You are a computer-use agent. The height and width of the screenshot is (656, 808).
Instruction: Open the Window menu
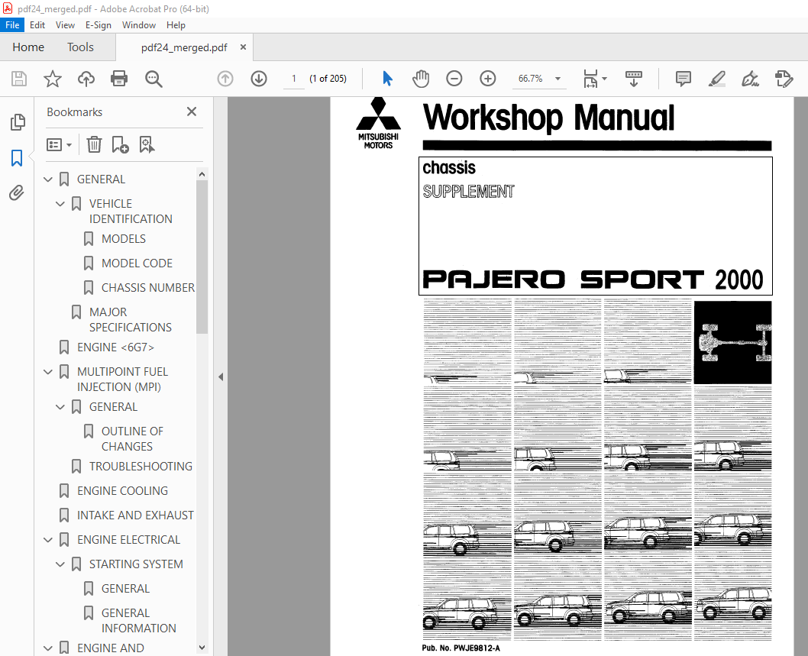pyautogui.click(x=139, y=24)
